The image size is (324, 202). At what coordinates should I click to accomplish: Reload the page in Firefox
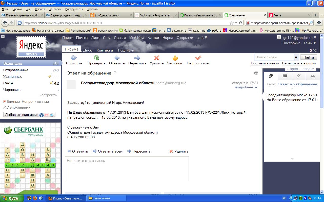[x=241, y=23]
